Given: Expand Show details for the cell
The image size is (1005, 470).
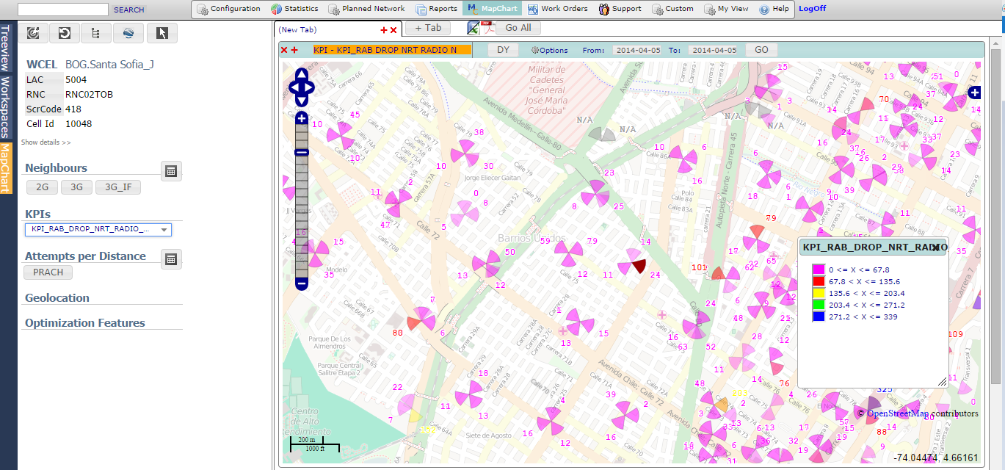Looking at the screenshot, I should point(46,142).
